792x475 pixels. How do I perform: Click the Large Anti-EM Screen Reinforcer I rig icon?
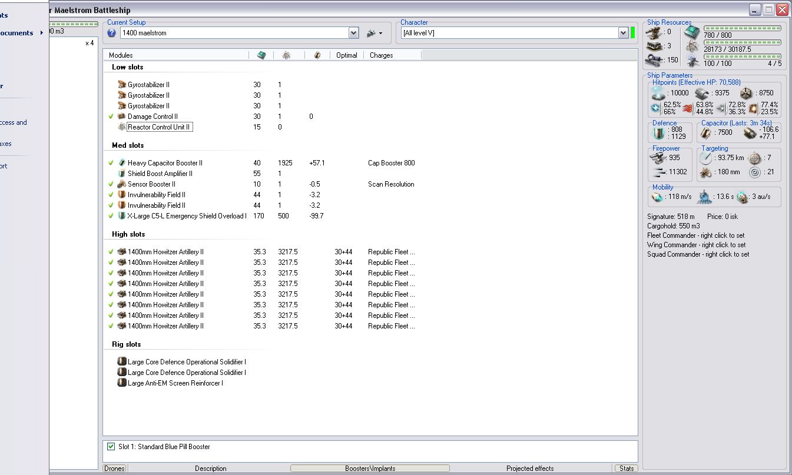point(122,383)
